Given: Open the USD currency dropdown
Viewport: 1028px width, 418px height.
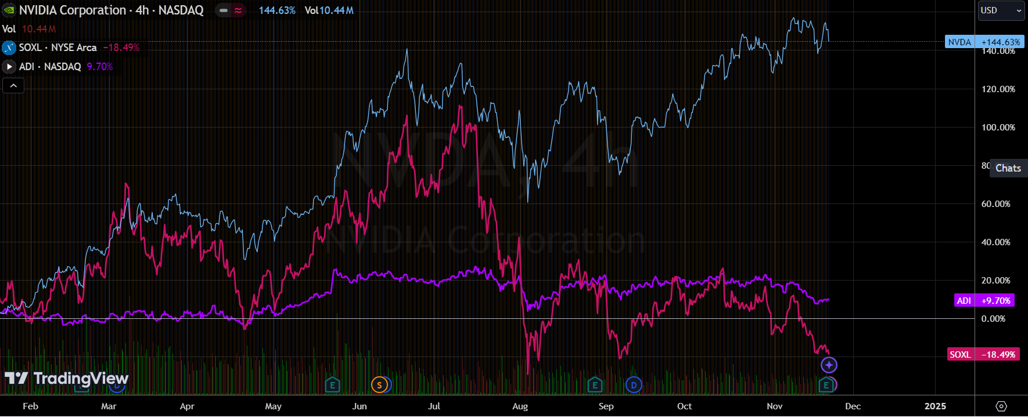Looking at the screenshot, I should coord(1002,10).
